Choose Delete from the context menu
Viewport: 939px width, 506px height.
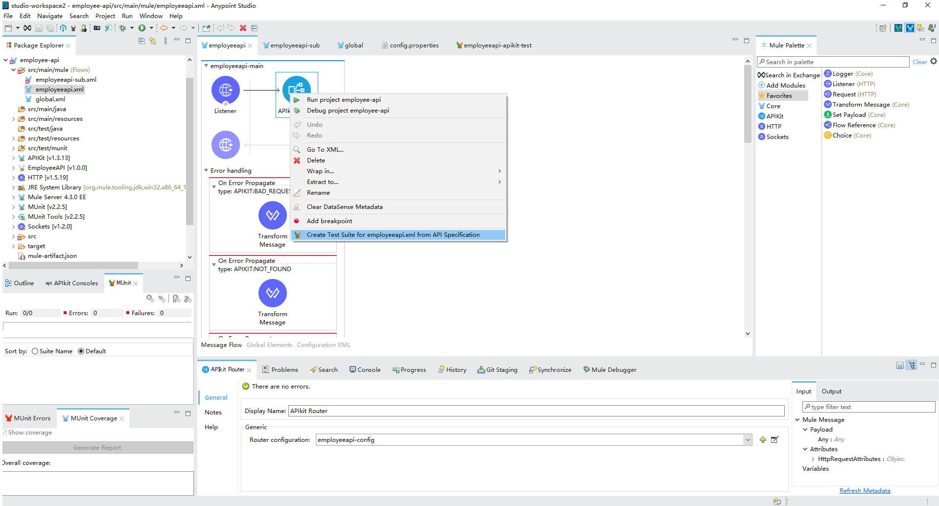click(x=398, y=161)
